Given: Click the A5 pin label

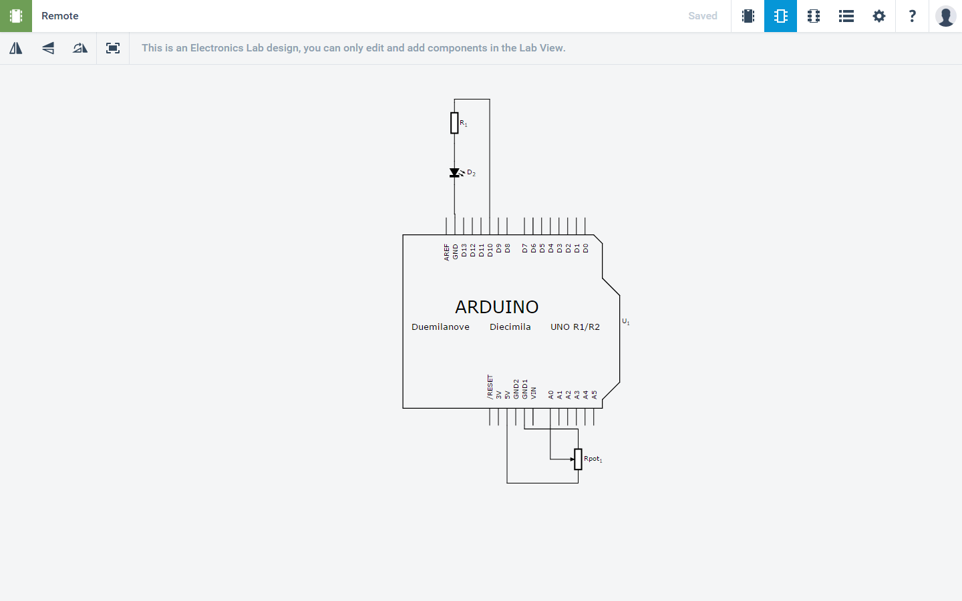Looking at the screenshot, I should (594, 395).
